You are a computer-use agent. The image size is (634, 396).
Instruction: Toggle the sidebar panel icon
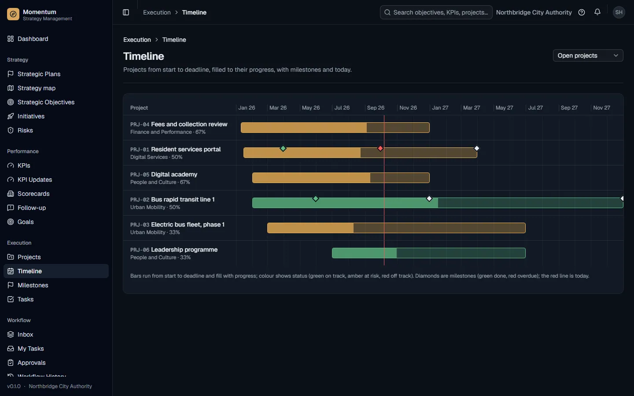(x=126, y=12)
